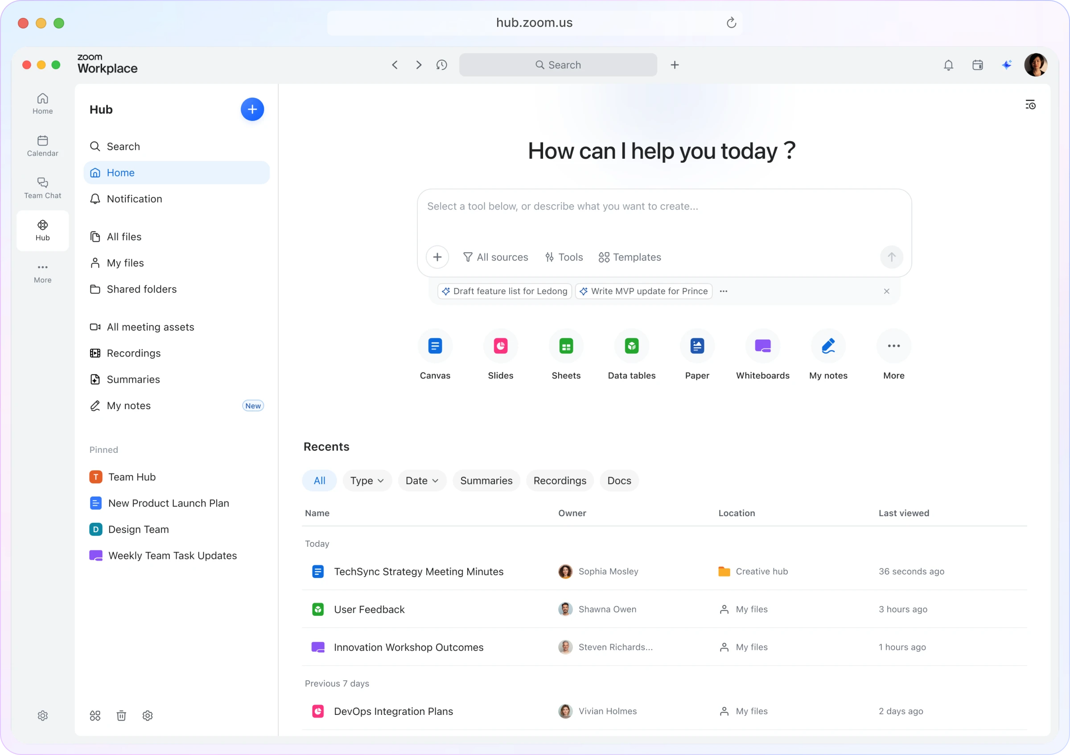This screenshot has width=1070, height=755.
Task: Open Calendar in the left app rail
Action: [42, 146]
